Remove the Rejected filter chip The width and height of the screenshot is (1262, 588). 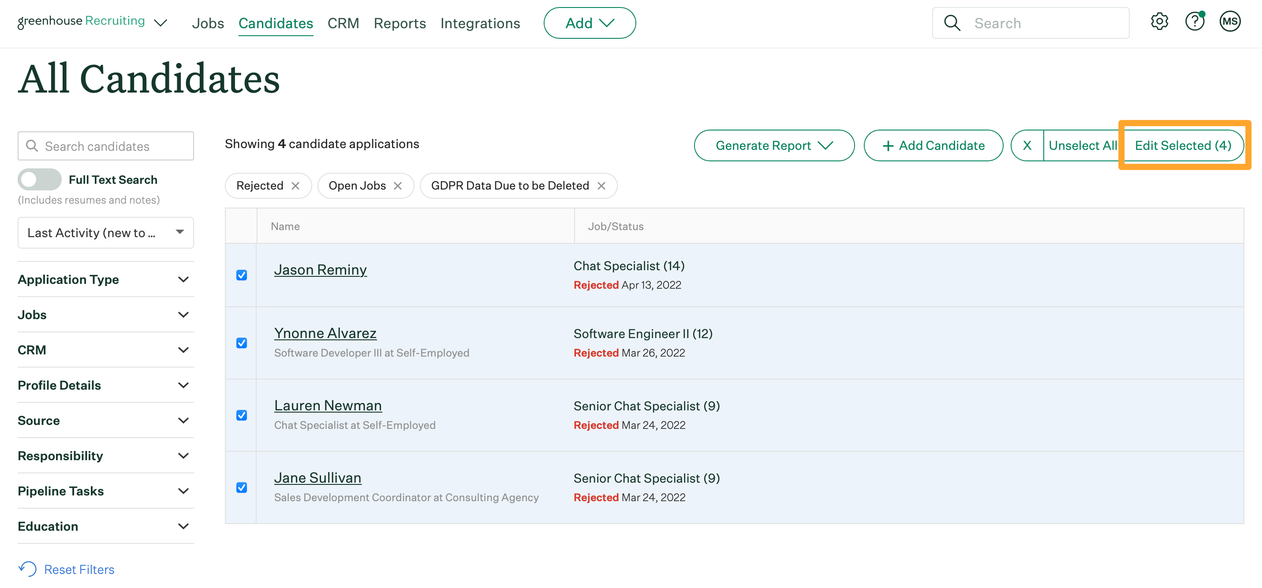coord(295,186)
